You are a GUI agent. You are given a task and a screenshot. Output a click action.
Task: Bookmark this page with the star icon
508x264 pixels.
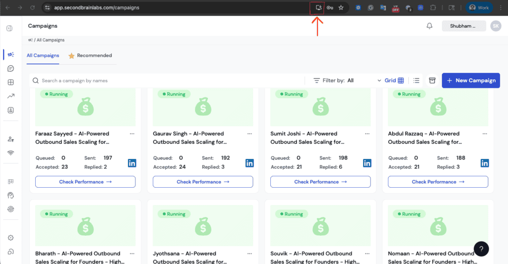point(341,8)
